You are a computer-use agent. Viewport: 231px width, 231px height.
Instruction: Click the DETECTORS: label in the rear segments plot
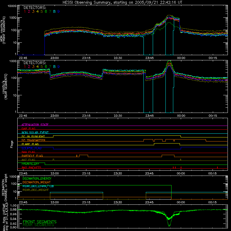click(35, 63)
